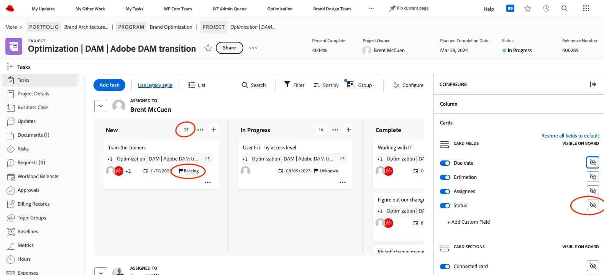
Task: Click the New column count 27
Action: (186, 130)
